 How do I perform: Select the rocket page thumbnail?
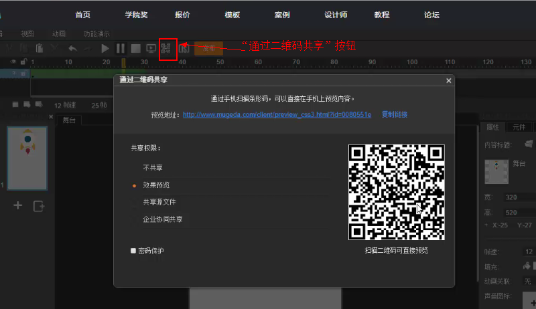[x=27, y=159]
